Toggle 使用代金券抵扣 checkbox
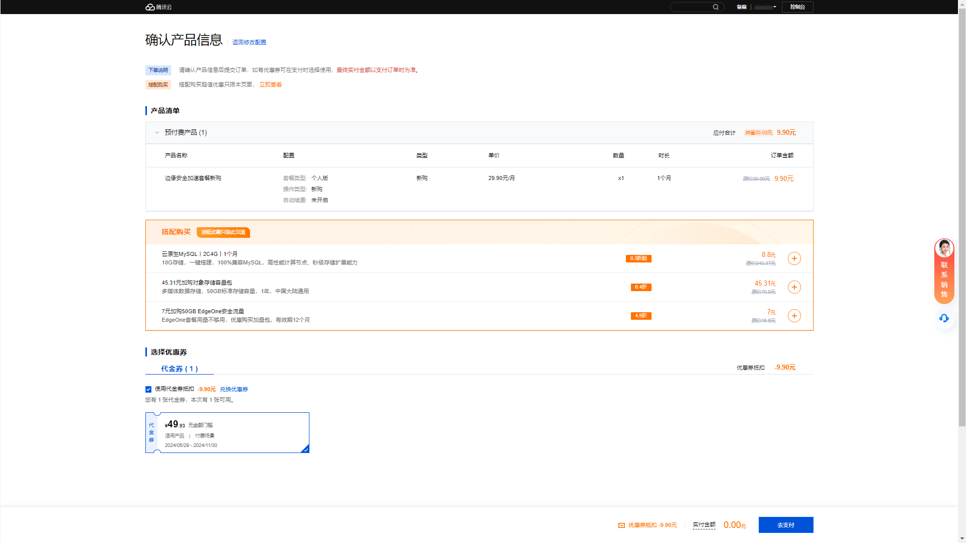Viewport: 966px width, 543px height. (x=148, y=389)
